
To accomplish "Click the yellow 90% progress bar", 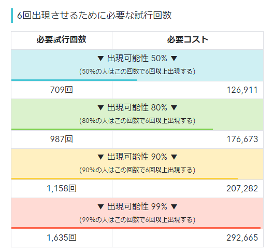I will click(x=125, y=179).
